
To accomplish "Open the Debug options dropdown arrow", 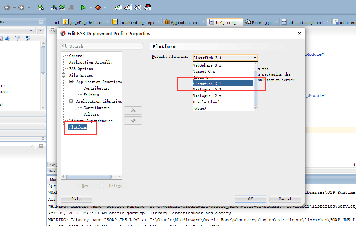I will tap(105, 8).
